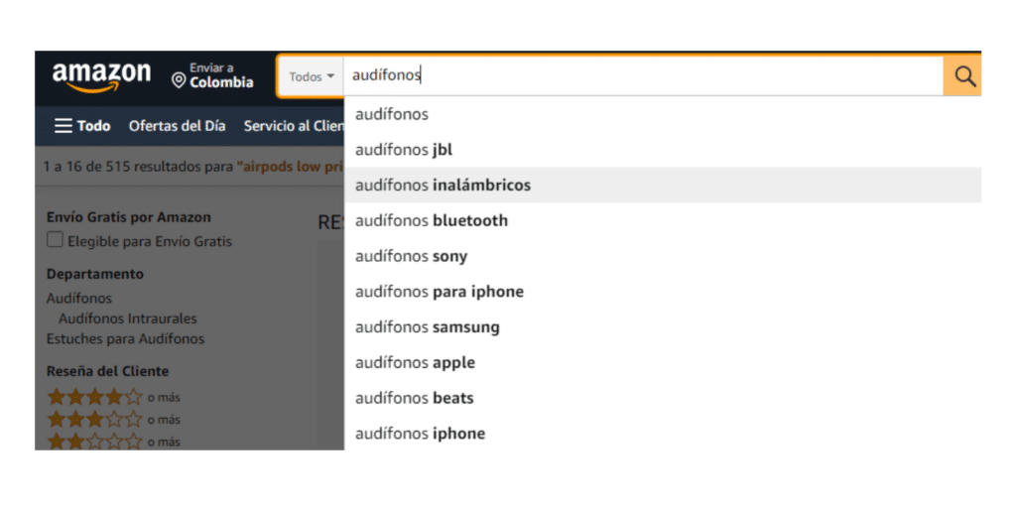This screenshot has height=508, width=1016.
Task: Filter by two stars o más
Action: point(113,442)
